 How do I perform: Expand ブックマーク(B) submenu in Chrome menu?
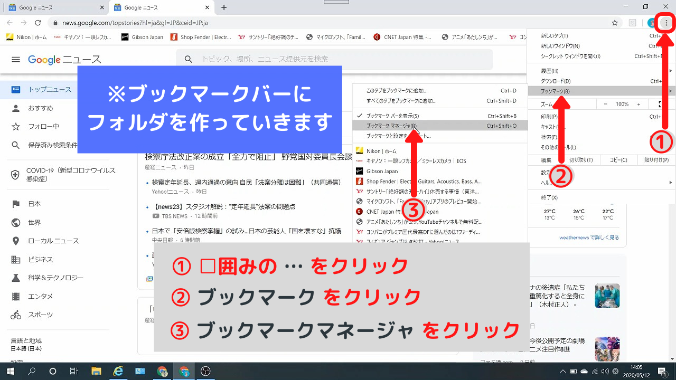point(602,91)
